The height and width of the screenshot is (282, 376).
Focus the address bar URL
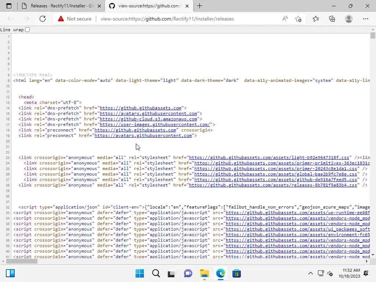167,19
